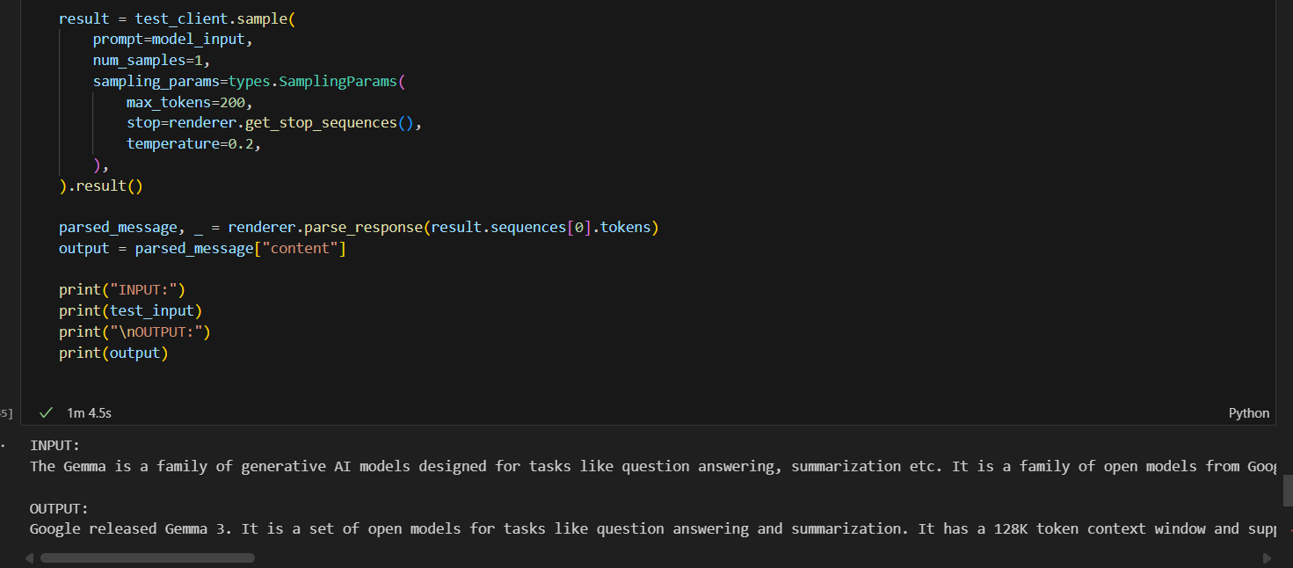Screen dimensions: 1293x568
Task: Click the green execution success checkmark
Action: [47, 412]
